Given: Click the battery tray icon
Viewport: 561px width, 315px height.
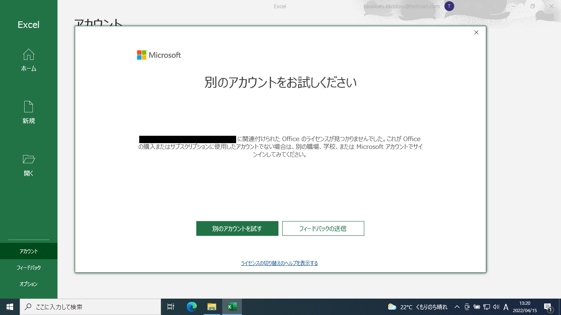Looking at the screenshot, I should 477,307.
